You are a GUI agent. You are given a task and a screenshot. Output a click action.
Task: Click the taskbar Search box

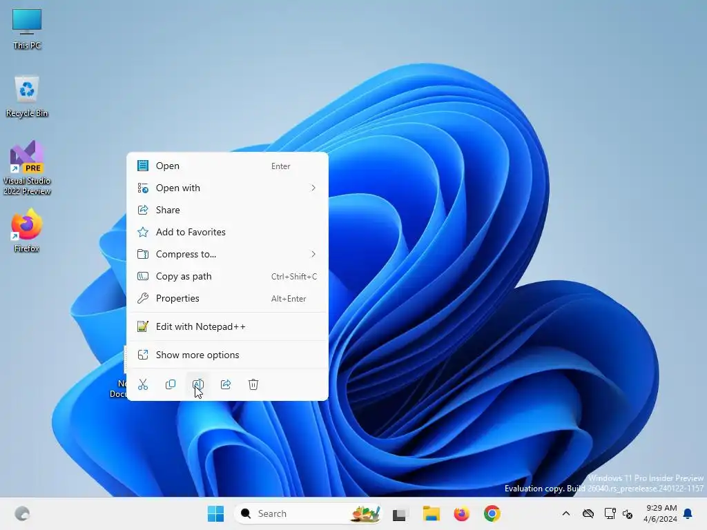pos(307,513)
